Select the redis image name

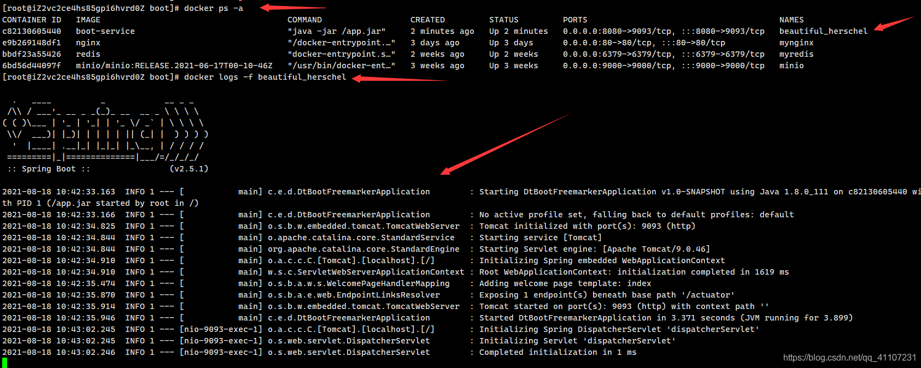88,54
